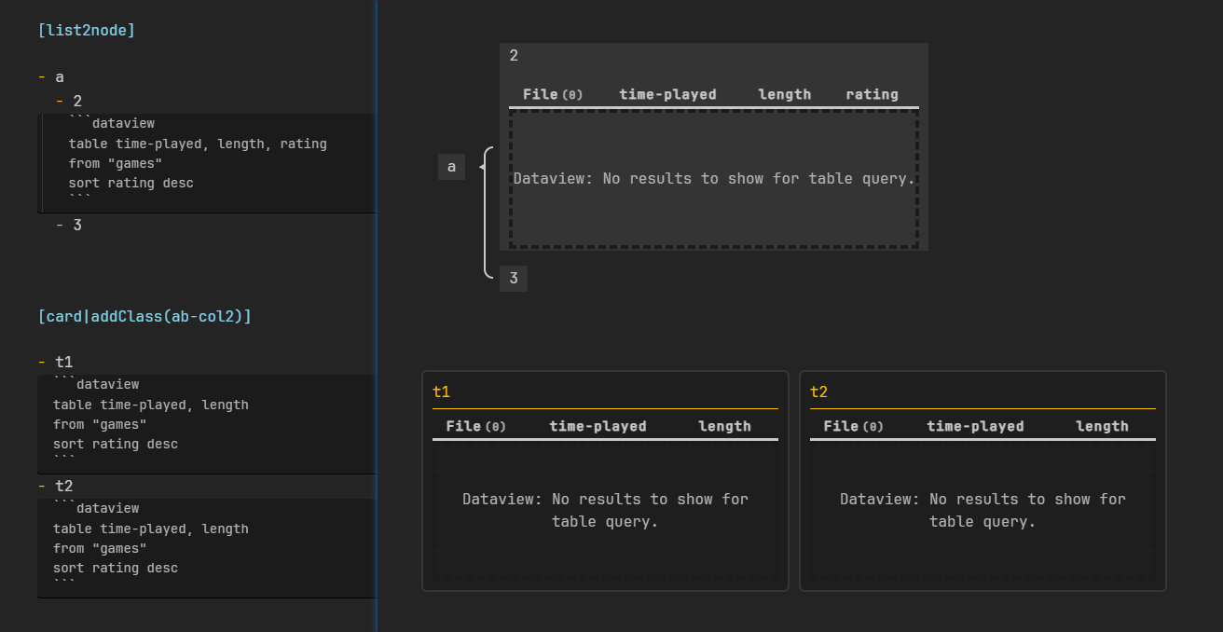Select the t1 card title
This screenshot has height=632, width=1223.
(442, 392)
